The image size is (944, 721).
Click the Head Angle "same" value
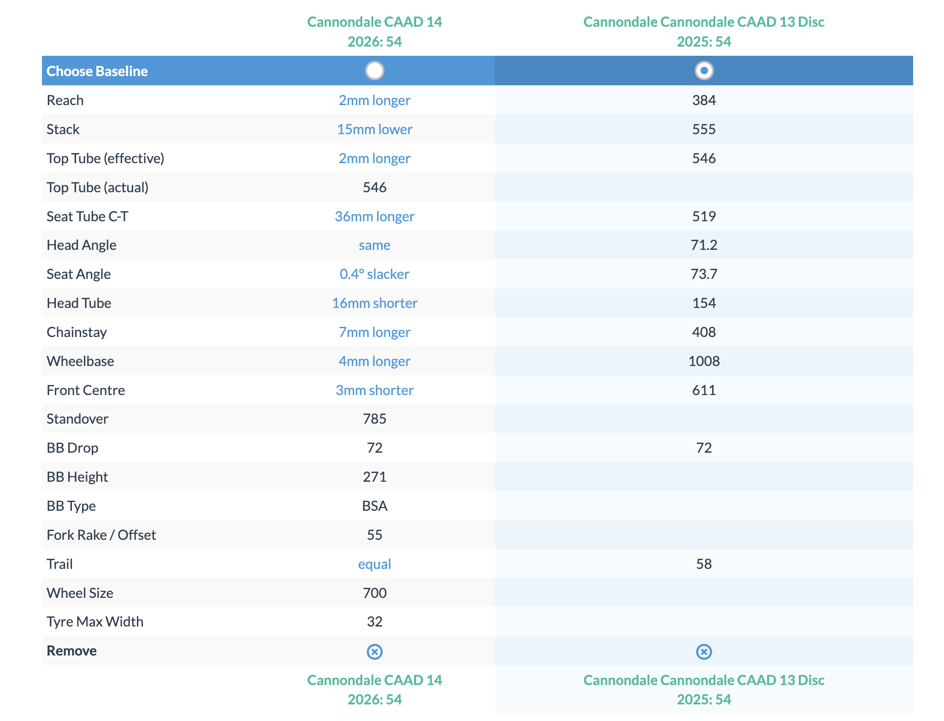pos(374,245)
